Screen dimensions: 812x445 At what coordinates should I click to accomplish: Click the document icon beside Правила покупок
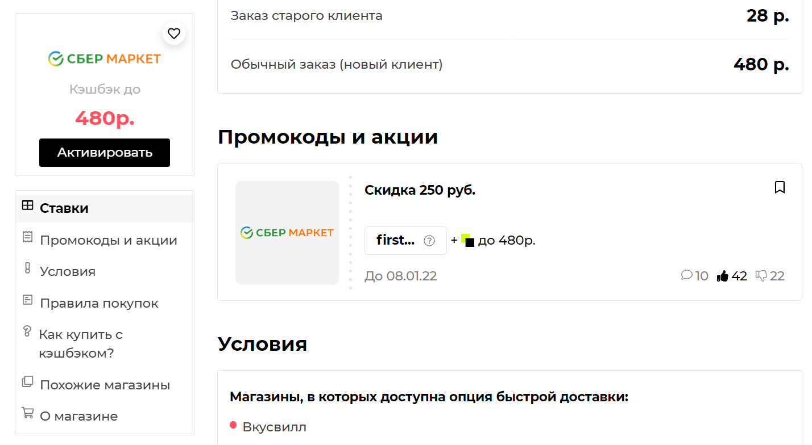(27, 300)
